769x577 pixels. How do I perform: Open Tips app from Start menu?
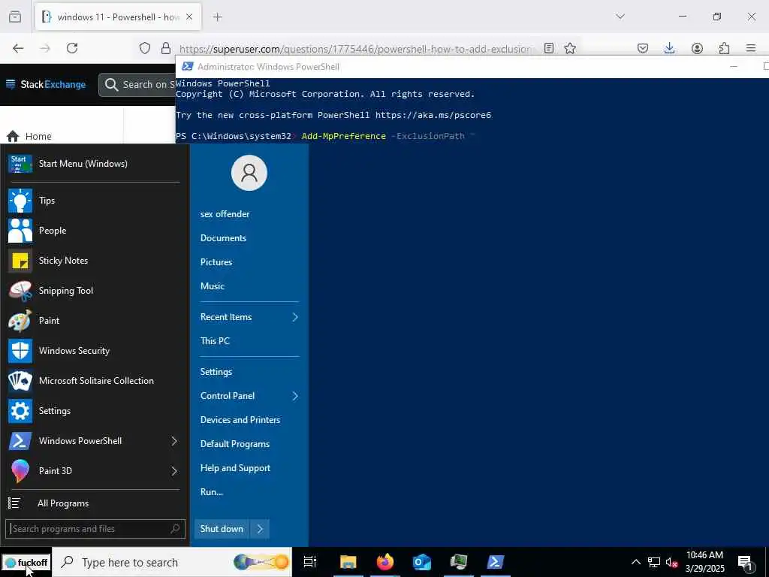coord(93,201)
